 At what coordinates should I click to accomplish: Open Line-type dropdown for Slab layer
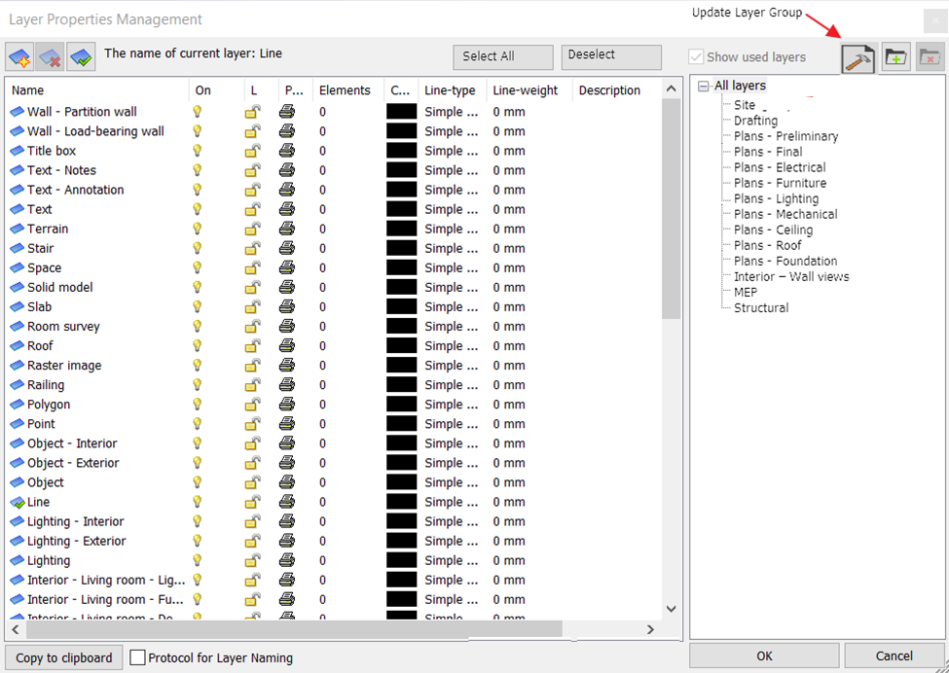(450, 306)
